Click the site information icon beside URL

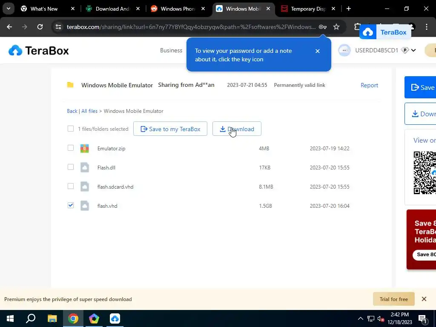pyautogui.click(x=58, y=27)
